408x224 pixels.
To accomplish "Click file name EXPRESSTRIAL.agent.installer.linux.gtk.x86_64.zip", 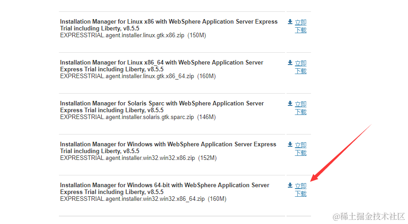I will (x=127, y=76).
